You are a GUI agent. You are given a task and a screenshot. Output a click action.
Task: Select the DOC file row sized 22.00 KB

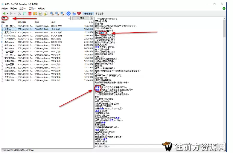(x=47, y=39)
